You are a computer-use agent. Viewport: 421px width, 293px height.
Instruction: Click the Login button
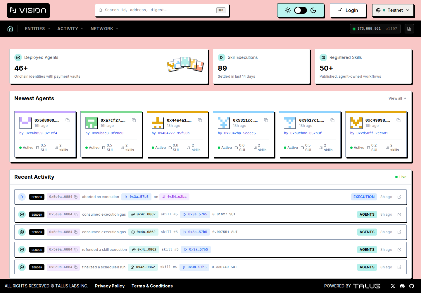click(348, 10)
